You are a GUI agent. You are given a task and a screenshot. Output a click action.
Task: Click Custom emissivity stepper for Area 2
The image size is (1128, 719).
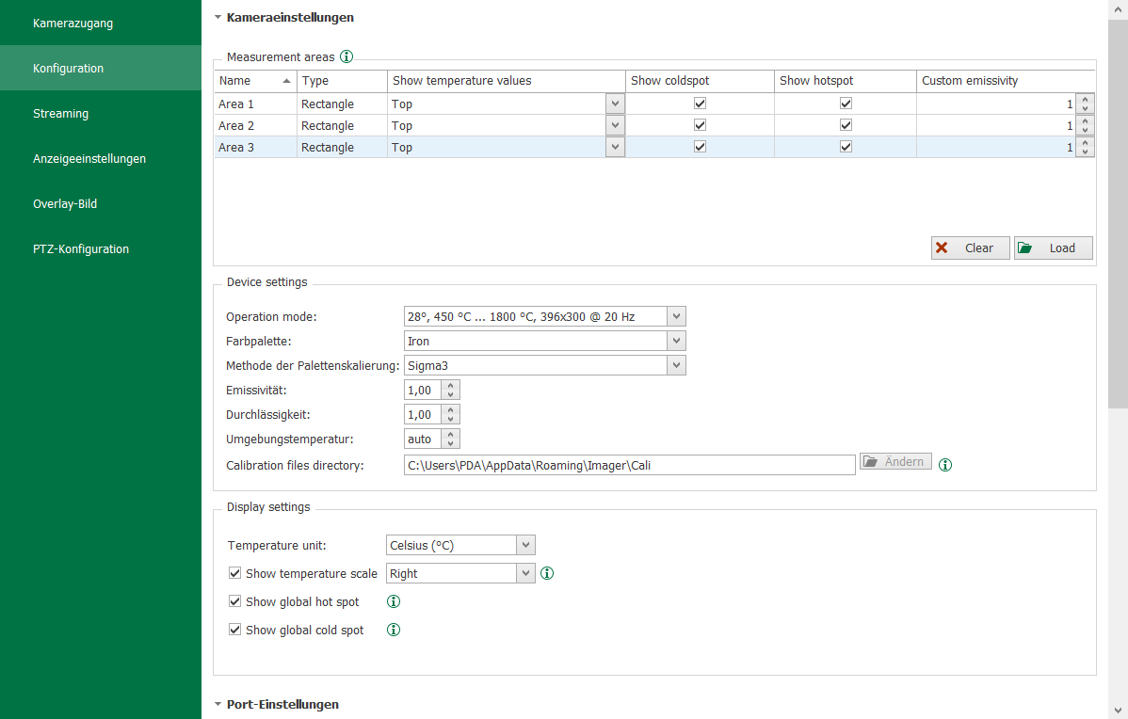pos(1085,125)
